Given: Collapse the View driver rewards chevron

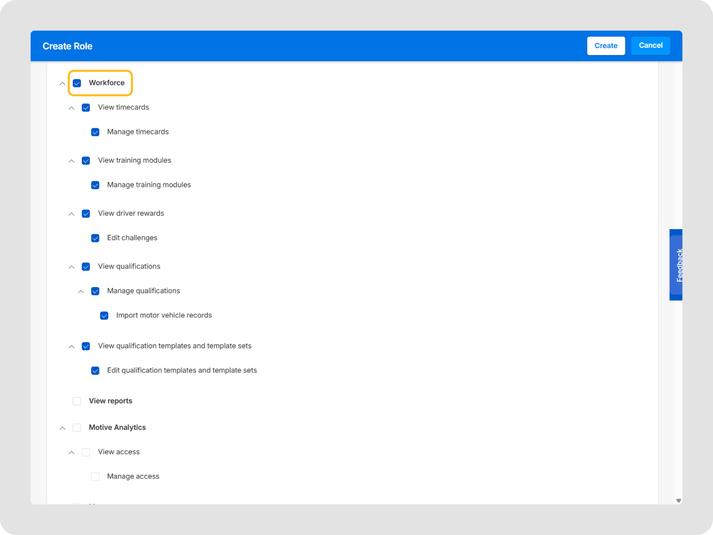Looking at the screenshot, I should coord(71,214).
